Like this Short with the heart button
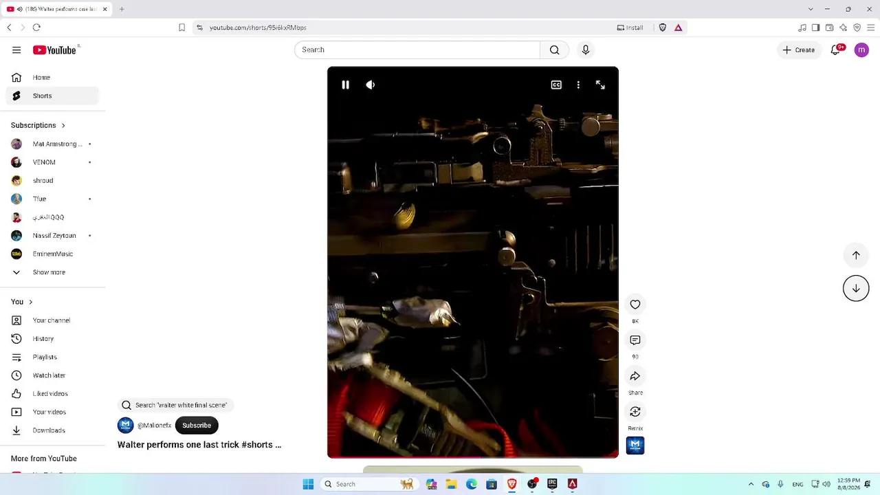The height and width of the screenshot is (495, 880). click(635, 305)
